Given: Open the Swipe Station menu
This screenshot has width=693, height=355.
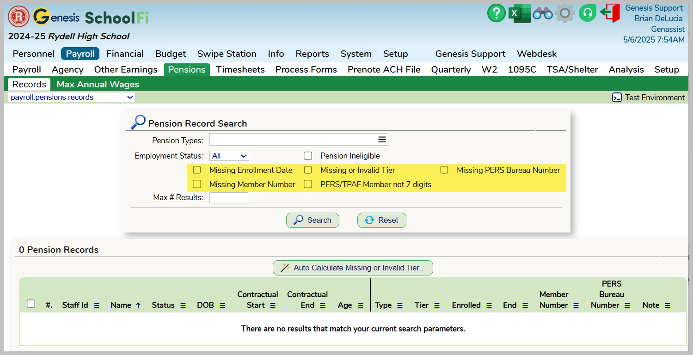Looking at the screenshot, I should pyautogui.click(x=227, y=54).
